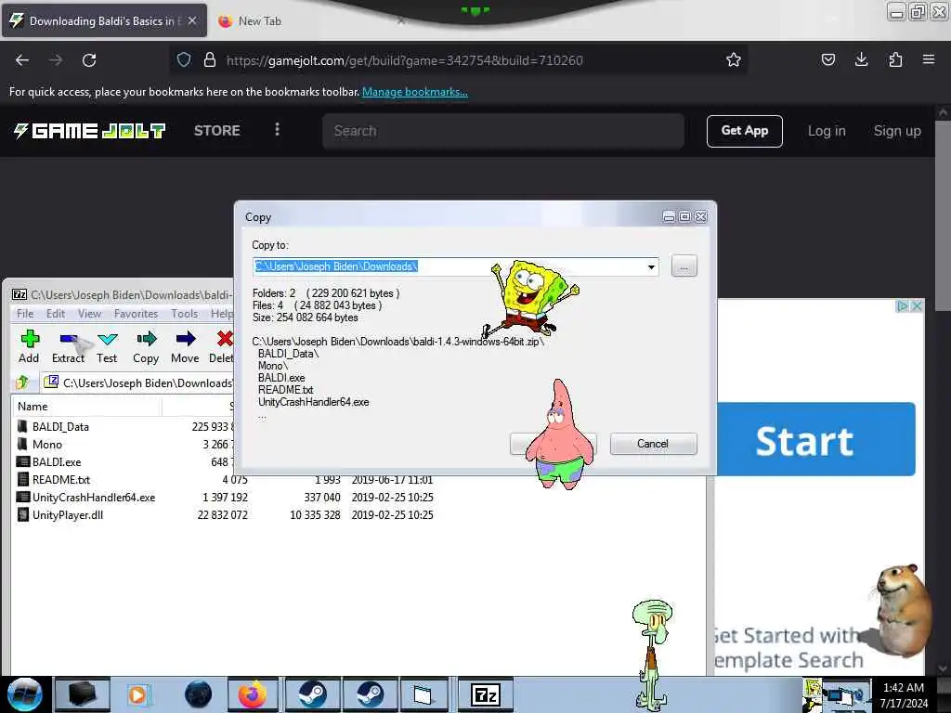
Task: Click the 7-Zip address path field
Action: tap(139, 382)
